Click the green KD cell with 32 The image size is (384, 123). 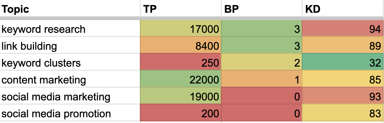(x=342, y=63)
